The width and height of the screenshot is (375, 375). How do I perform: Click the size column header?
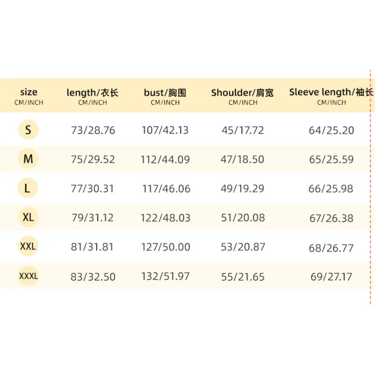pos(29,96)
